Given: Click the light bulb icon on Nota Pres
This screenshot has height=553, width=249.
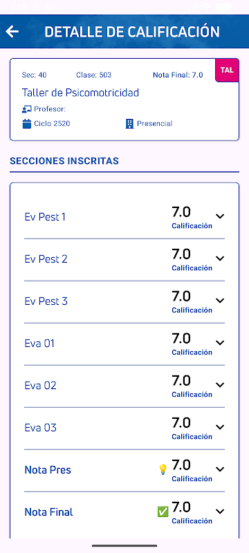Looking at the screenshot, I should click(163, 469).
